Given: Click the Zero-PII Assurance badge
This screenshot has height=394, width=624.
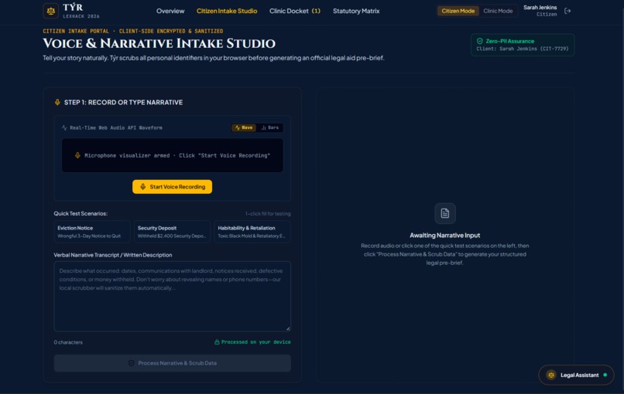Looking at the screenshot, I should [523, 45].
